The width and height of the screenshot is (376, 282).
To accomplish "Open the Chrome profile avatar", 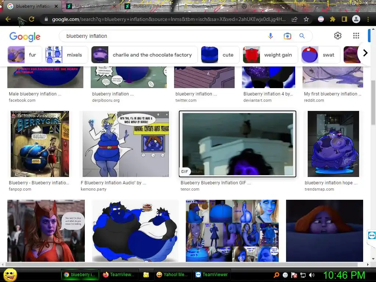I will [x=356, y=19].
